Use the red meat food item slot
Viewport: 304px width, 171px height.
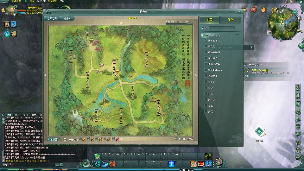click(x=201, y=164)
